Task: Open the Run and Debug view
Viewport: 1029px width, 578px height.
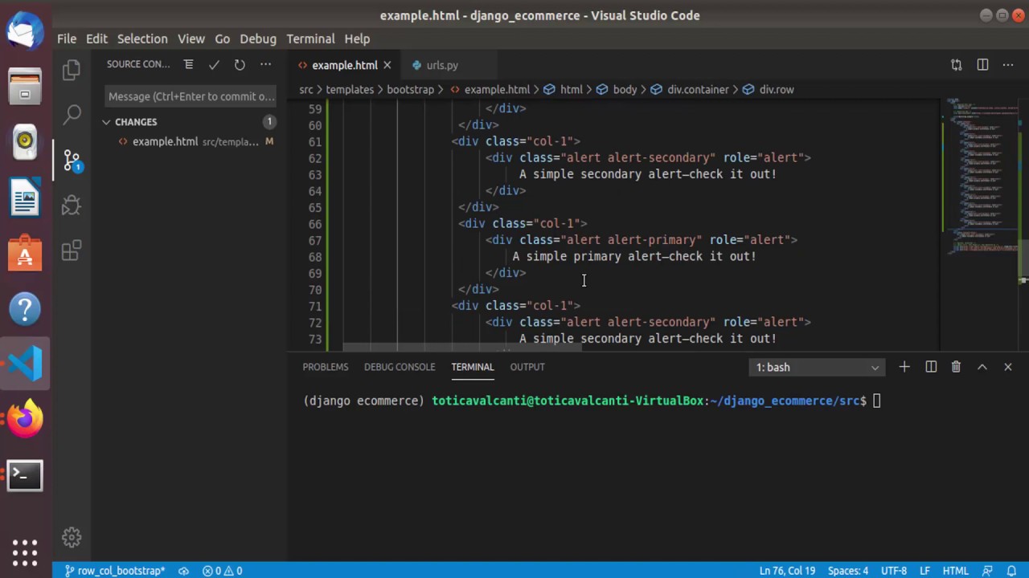Action: point(72,205)
